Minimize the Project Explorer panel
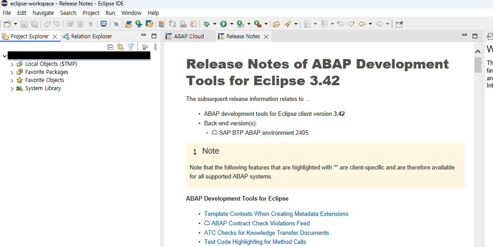The width and height of the screenshot is (493, 247). [144, 36]
